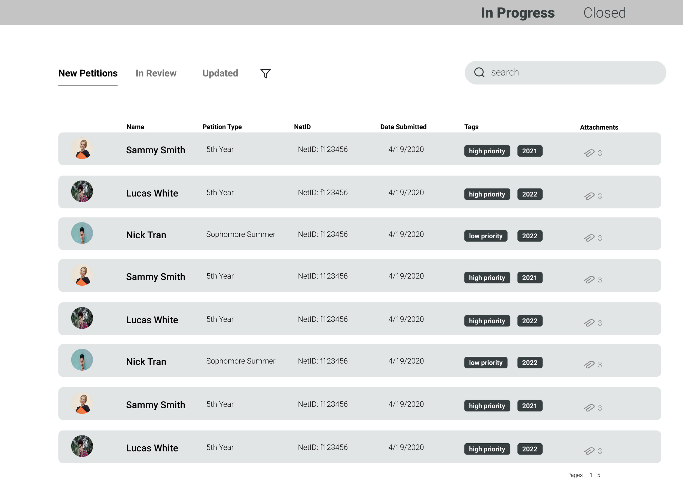Screen dimensions: 683x486
Task: Click paperclip attachment icon in first row
Action: 589,153
